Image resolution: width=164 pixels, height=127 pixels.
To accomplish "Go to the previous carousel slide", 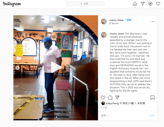I will coord(17,68).
